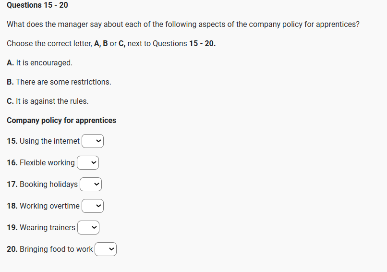This screenshot has width=387, height=272.
Task: Click option text 'B. There are some restrictions.'
Action: pyautogui.click(x=59, y=82)
